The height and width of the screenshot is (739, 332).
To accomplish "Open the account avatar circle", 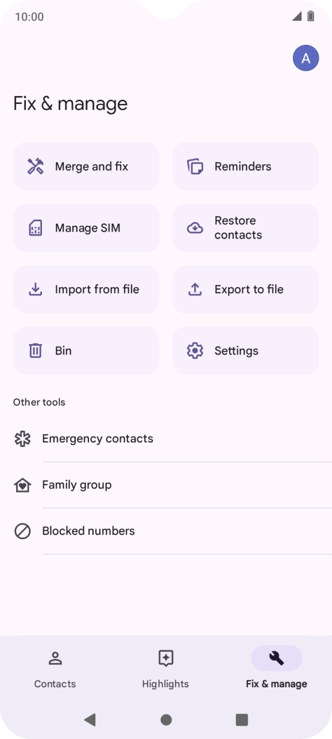I will coord(306,57).
